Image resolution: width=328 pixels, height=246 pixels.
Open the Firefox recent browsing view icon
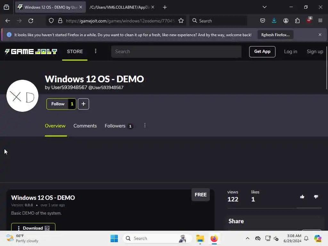pos(6,7)
